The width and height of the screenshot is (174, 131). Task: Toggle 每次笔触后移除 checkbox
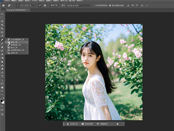click(110, 5)
